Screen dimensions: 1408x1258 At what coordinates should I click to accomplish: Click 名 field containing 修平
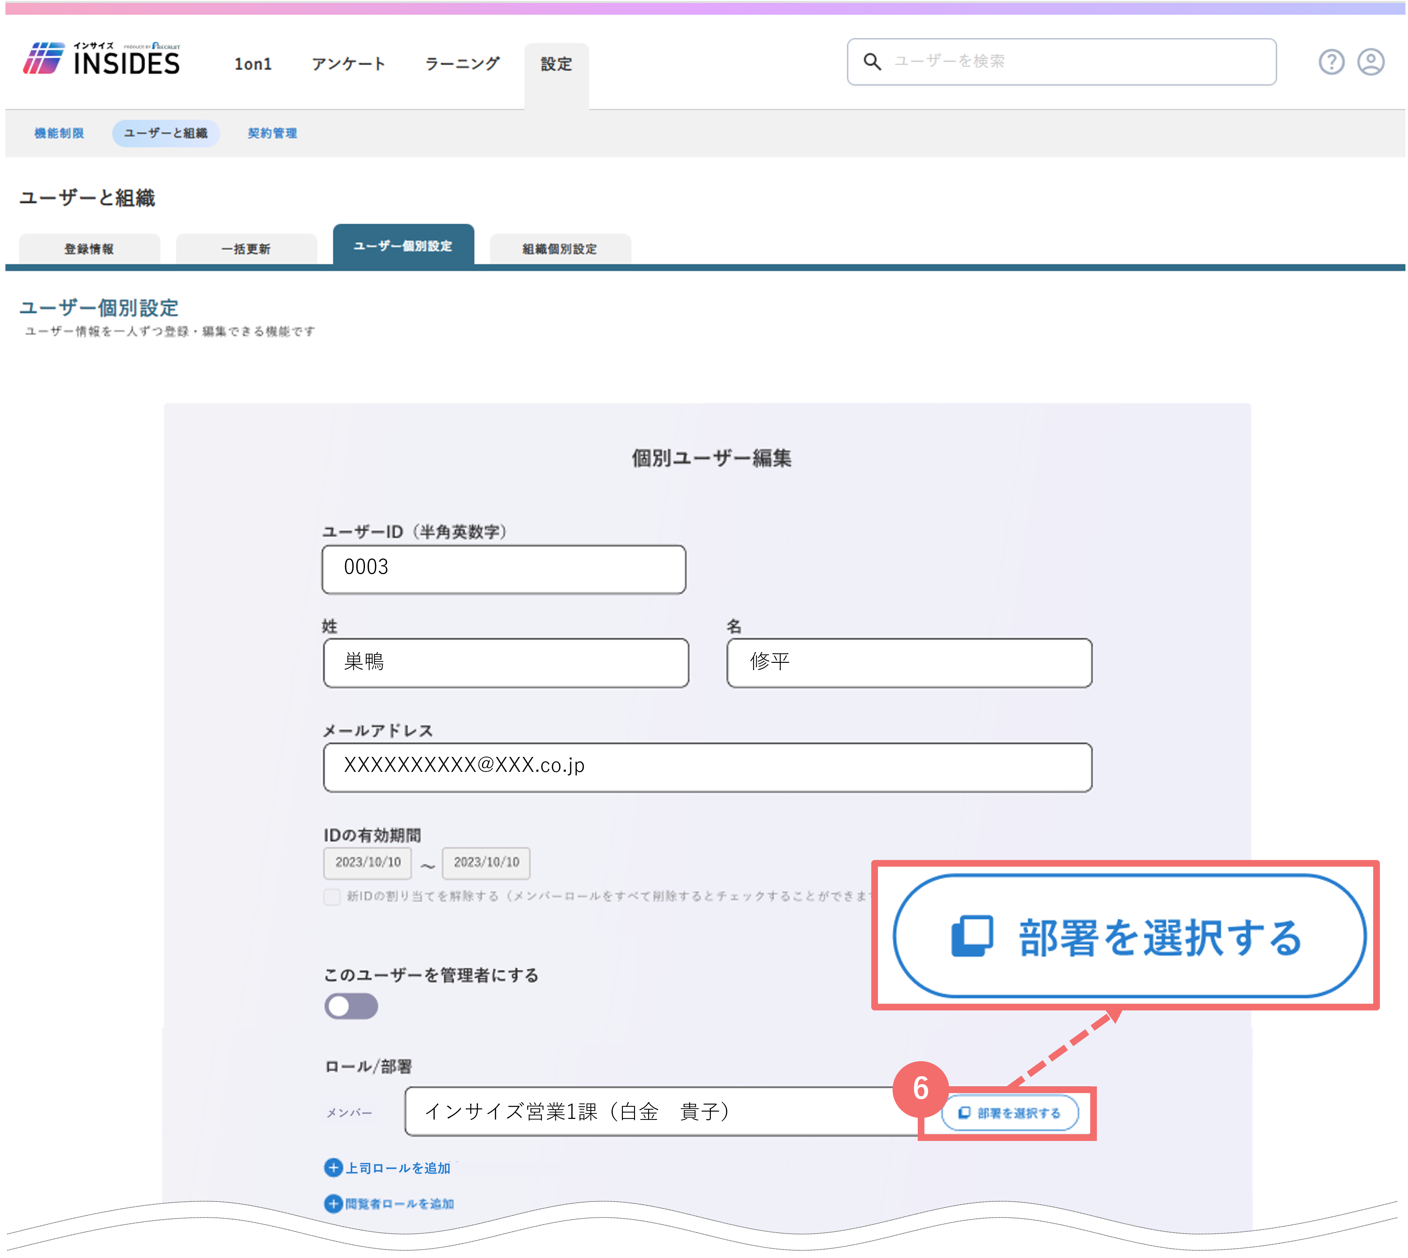908,663
